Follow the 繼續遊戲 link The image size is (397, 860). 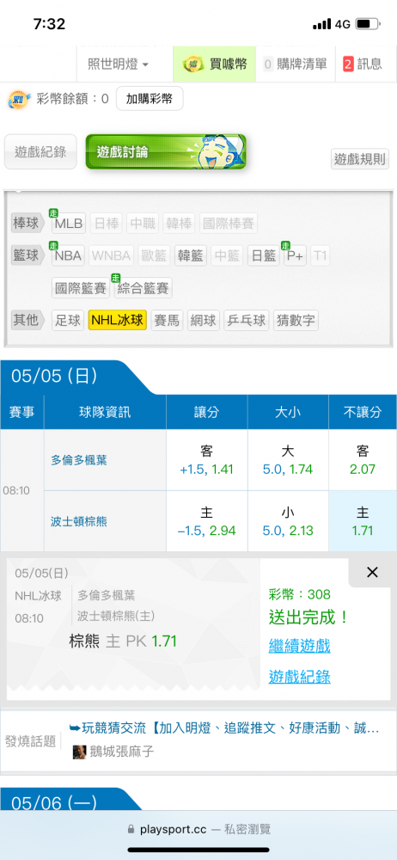pos(299,646)
